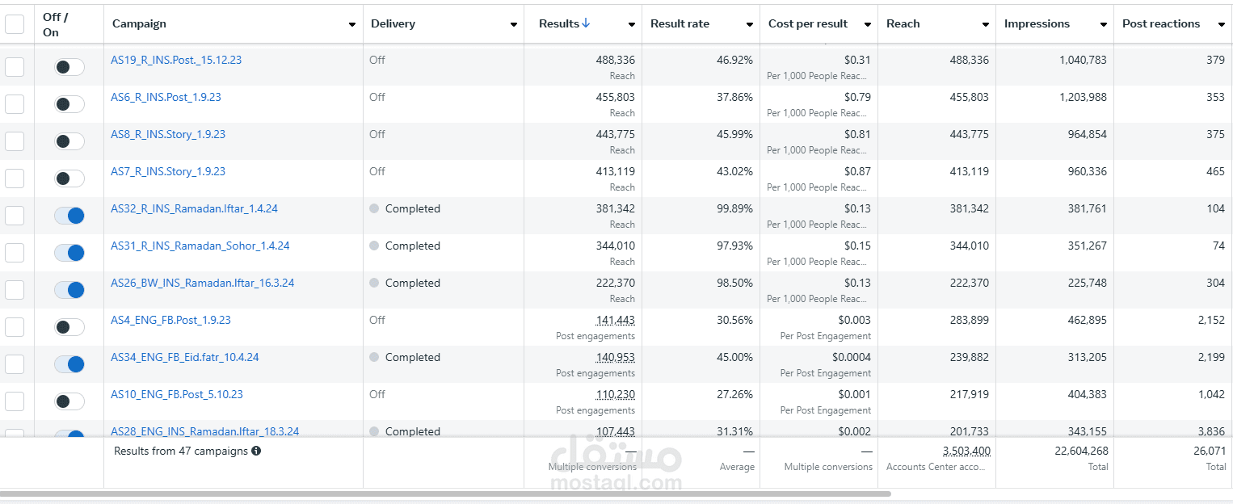Open Cost per result column menu arrow
Screen dimensions: 1233x504
click(x=868, y=24)
